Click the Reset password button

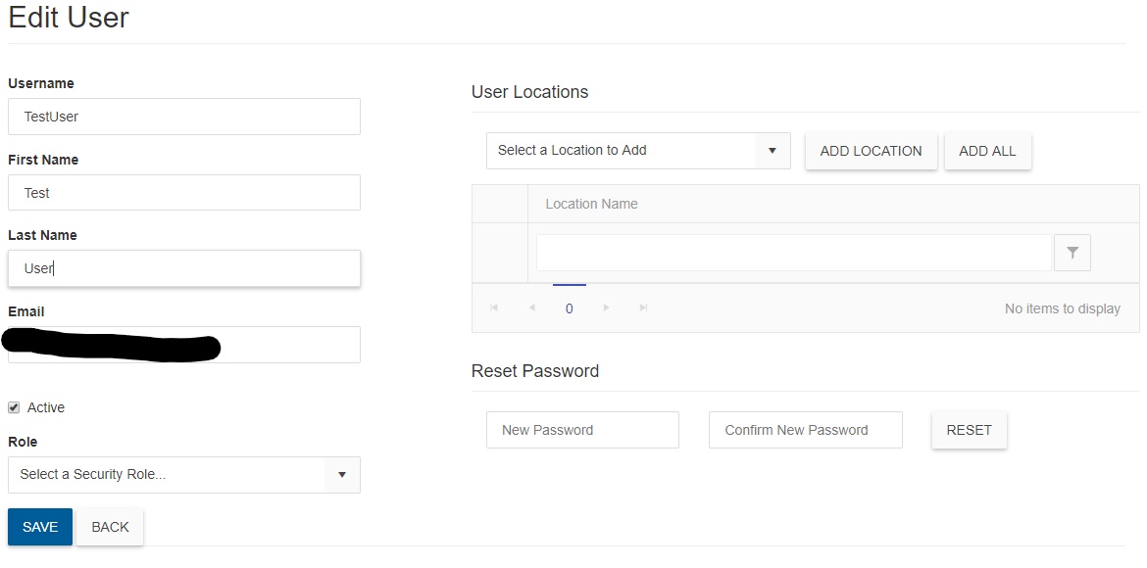[969, 430]
